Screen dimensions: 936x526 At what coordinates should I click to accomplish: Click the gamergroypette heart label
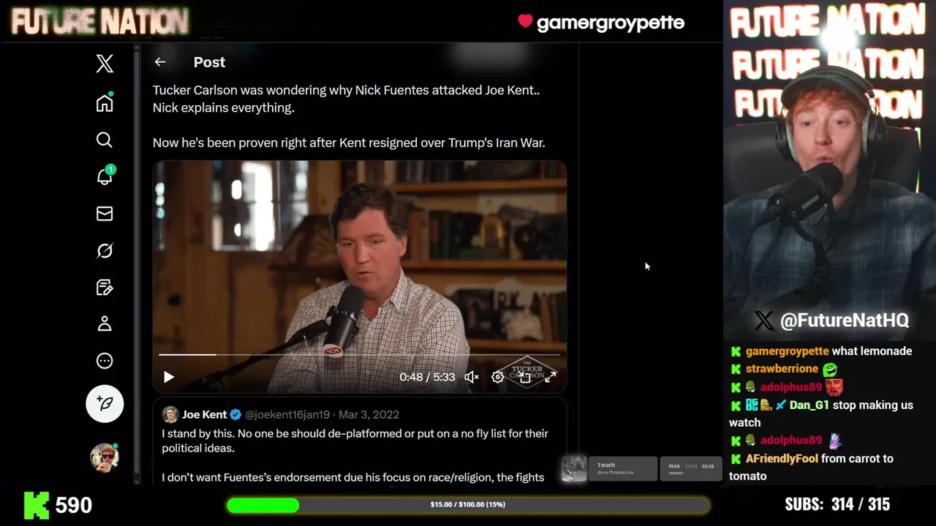click(601, 23)
